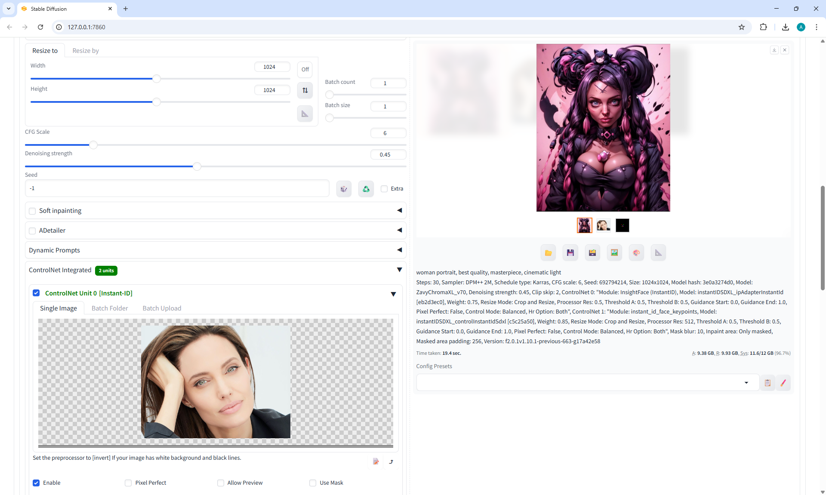Open output folder with folder icon

tap(548, 253)
